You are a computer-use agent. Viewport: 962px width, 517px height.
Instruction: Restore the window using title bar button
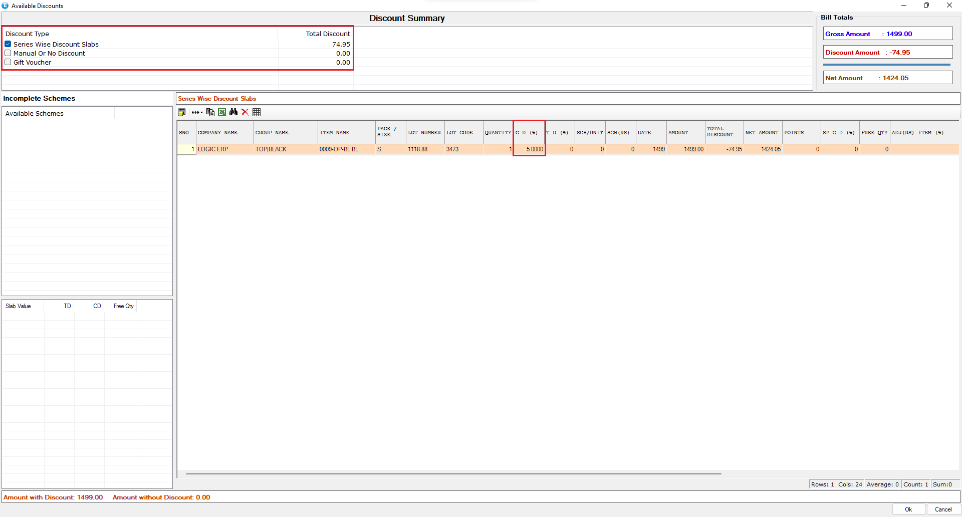coord(926,6)
